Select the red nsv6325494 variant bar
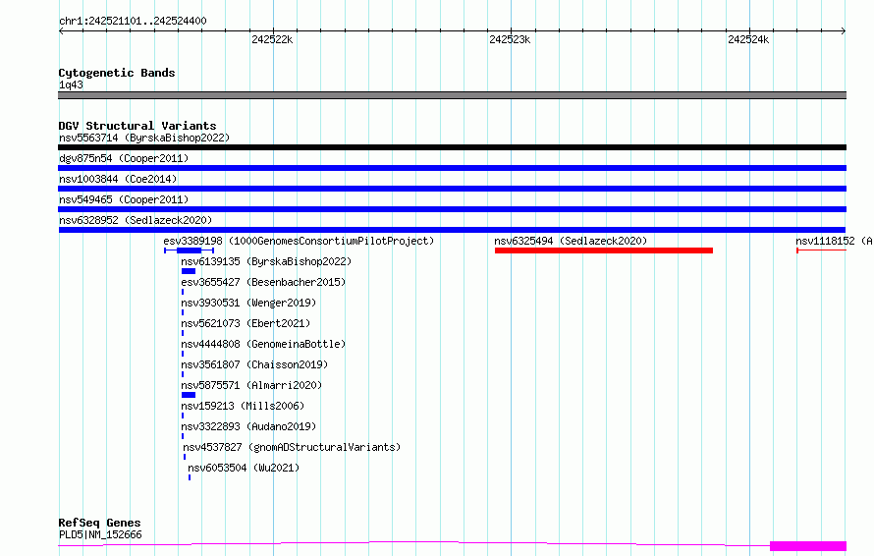 (x=604, y=250)
